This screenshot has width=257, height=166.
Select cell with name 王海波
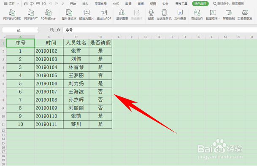point(76,92)
